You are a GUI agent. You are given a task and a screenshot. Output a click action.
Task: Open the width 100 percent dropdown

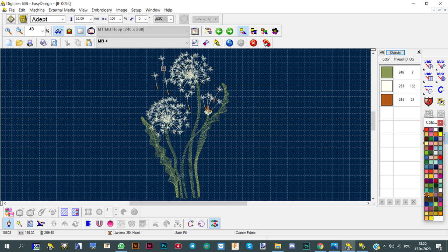120,19
